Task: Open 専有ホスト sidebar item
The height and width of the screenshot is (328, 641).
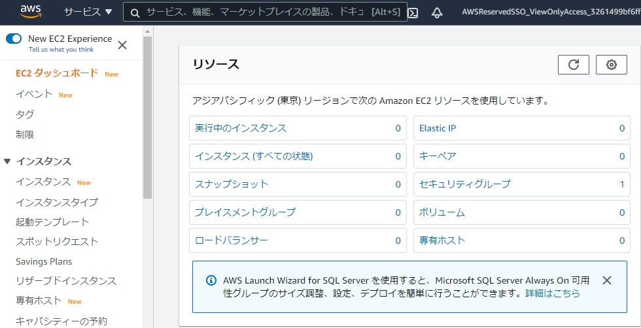Action: pyautogui.click(x=39, y=301)
